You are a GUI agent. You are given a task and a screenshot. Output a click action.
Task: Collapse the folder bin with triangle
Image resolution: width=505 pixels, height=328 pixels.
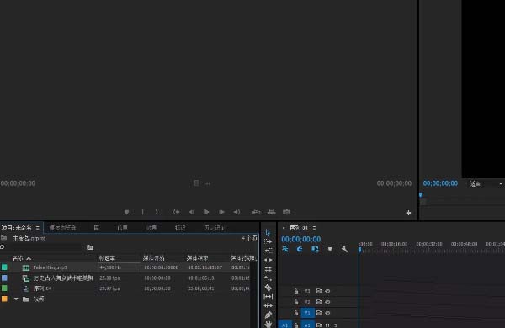(16, 299)
